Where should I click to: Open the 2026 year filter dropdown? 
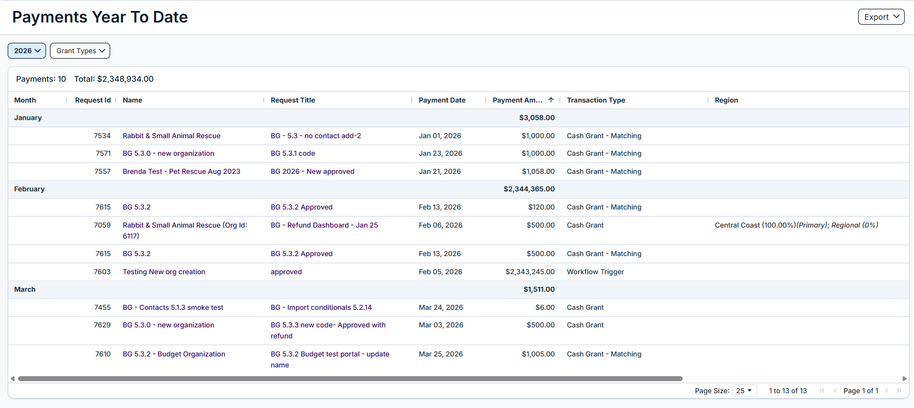pyautogui.click(x=27, y=50)
